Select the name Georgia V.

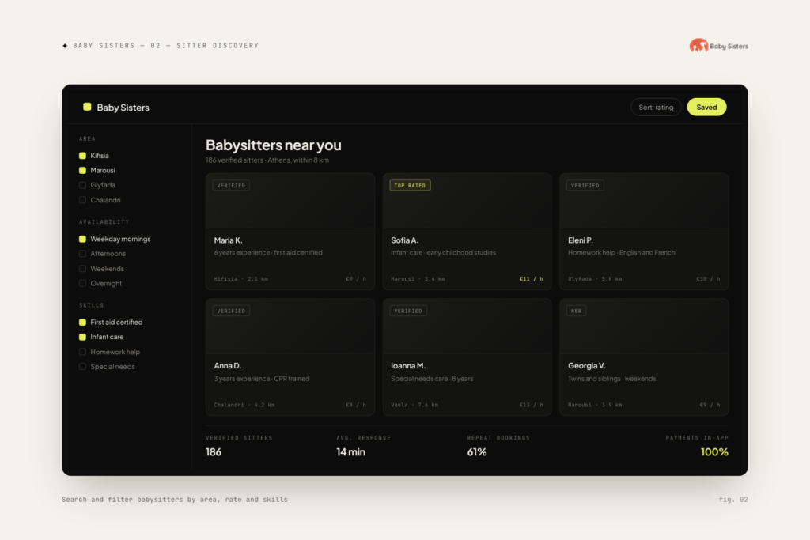(586, 365)
